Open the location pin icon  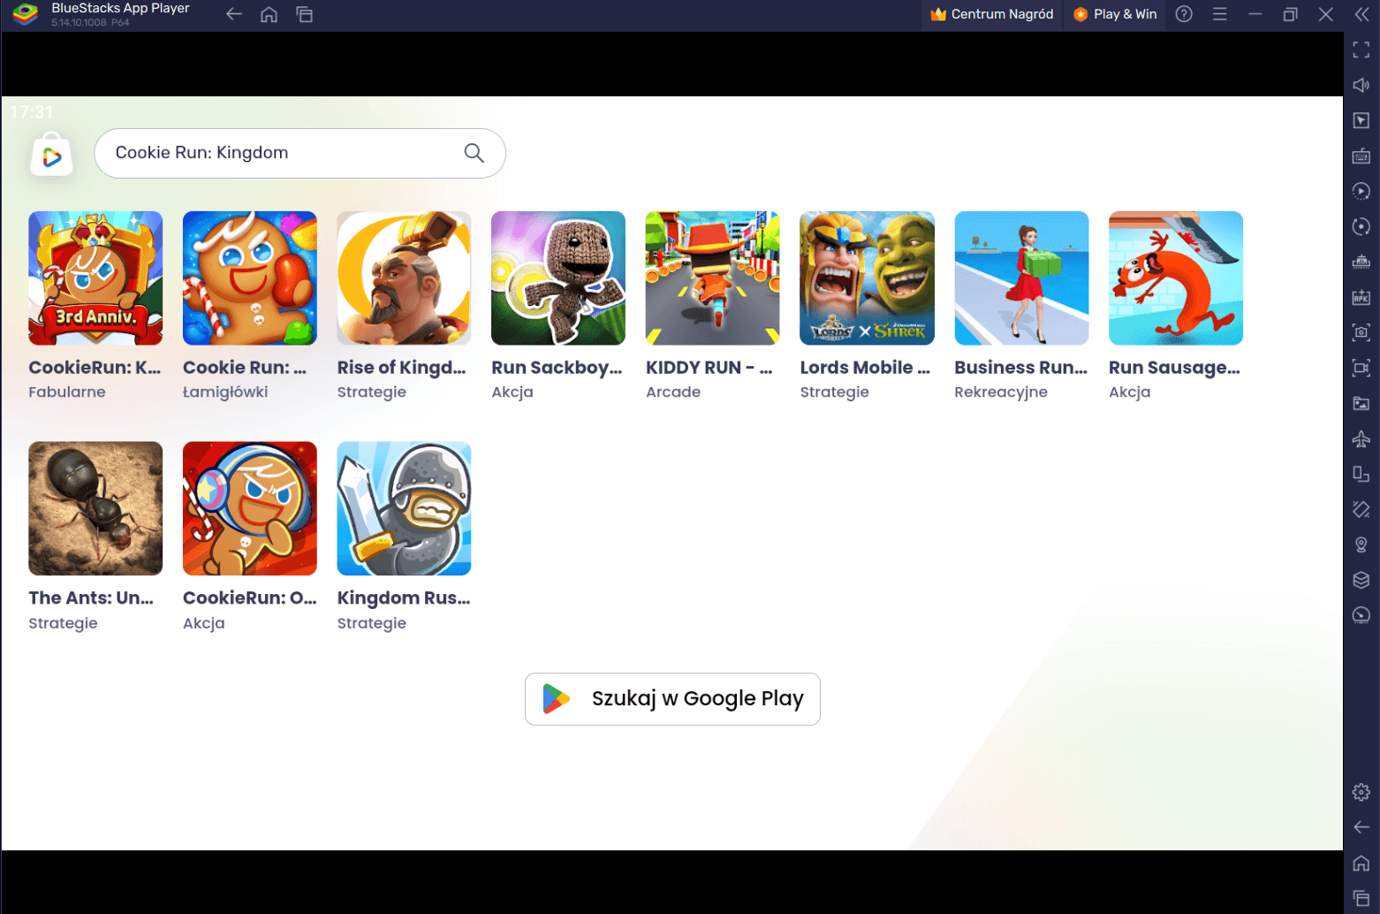click(1361, 545)
